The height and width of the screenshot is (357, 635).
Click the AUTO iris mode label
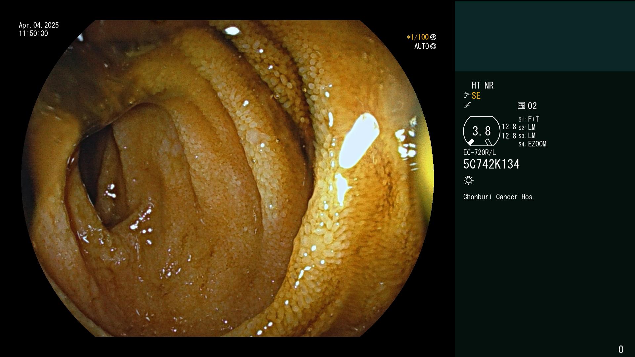[422, 47]
